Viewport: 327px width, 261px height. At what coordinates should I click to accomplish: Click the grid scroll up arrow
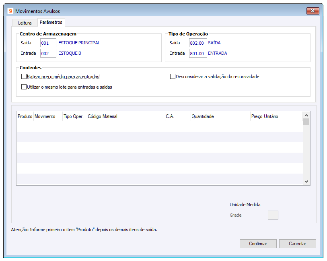(x=306, y=115)
